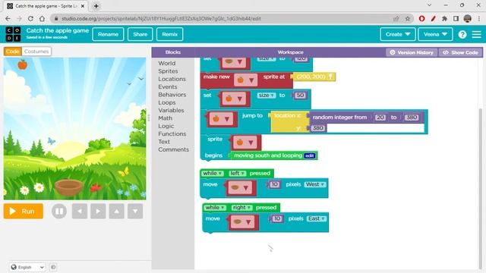Open the Sprites blocks category
This screenshot has height=273, width=486.
coord(168,71)
